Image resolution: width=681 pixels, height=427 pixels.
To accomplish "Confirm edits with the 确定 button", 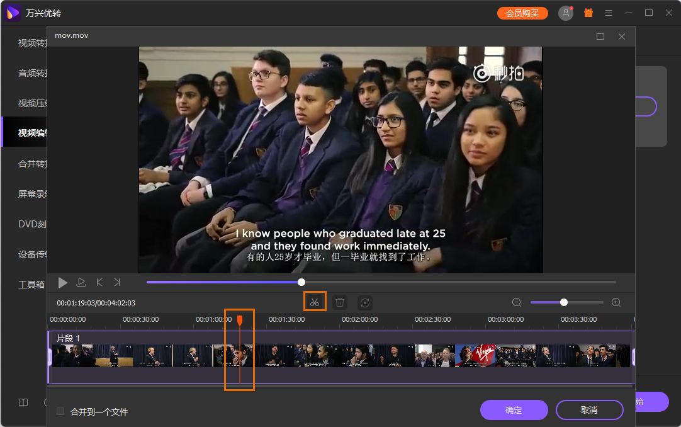I will tap(514, 410).
